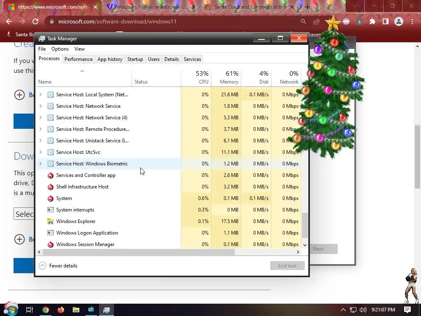The height and width of the screenshot is (316, 421).
Task: Select the Windows Explorer process row
Action: click(x=168, y=221)
